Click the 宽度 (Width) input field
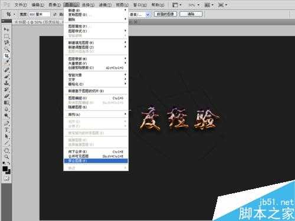 (40, 14)
